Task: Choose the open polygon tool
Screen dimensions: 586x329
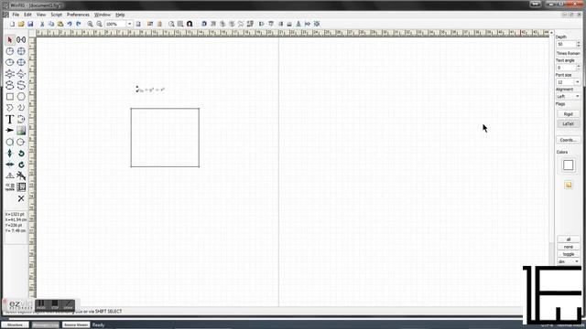Action: [10, 108]
